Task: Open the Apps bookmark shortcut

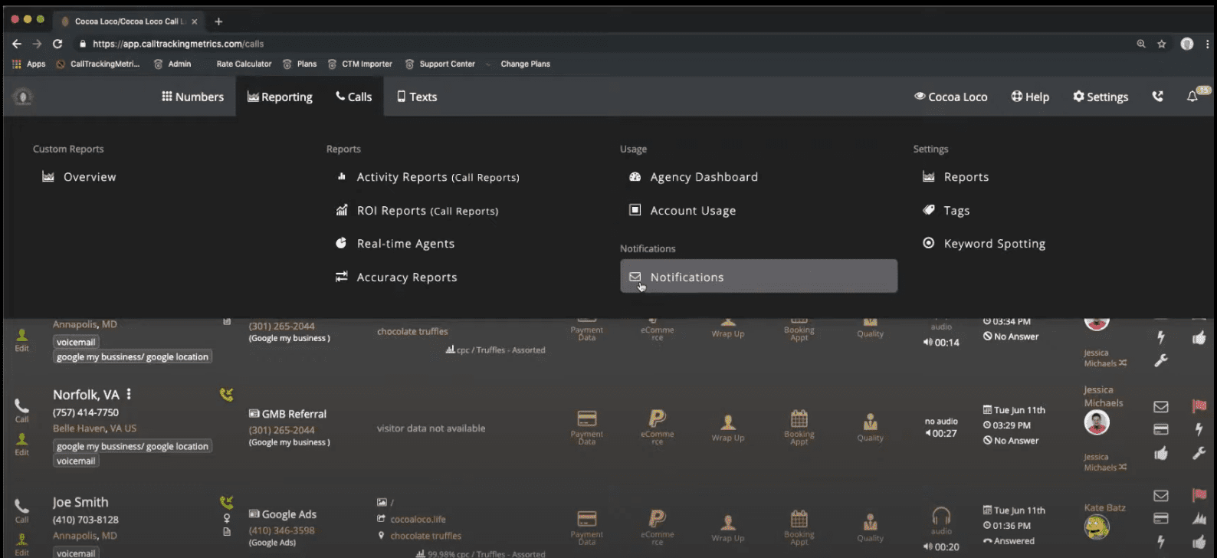Action: (x=29, y=64)
